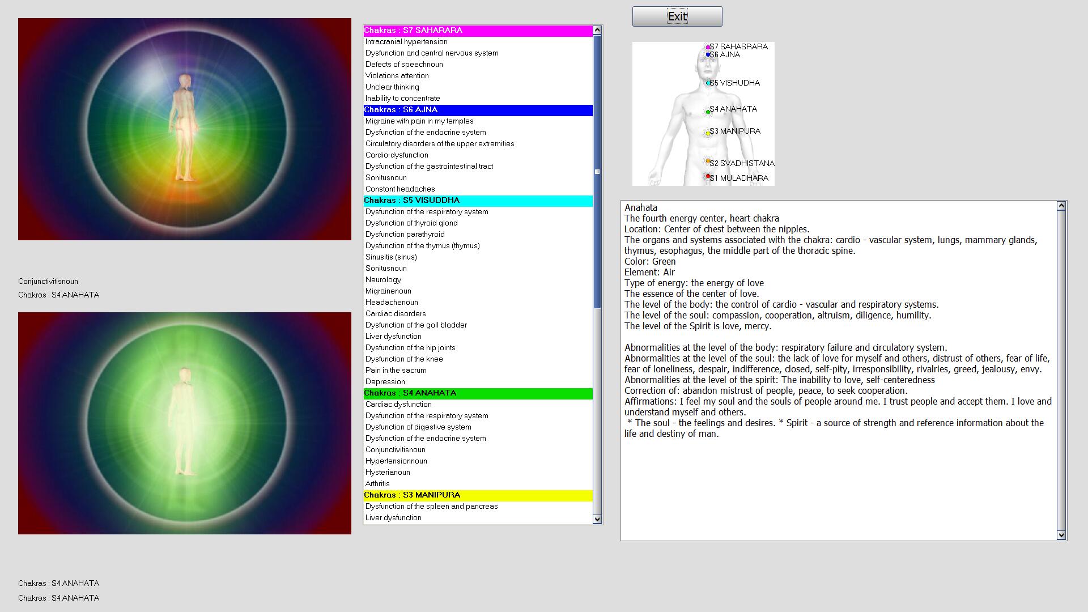The width and height of the screenshot is (1088, 612).
Task: Select Conjunctivitisnoun list entry under Anahata
Action: tap(396, 450)
